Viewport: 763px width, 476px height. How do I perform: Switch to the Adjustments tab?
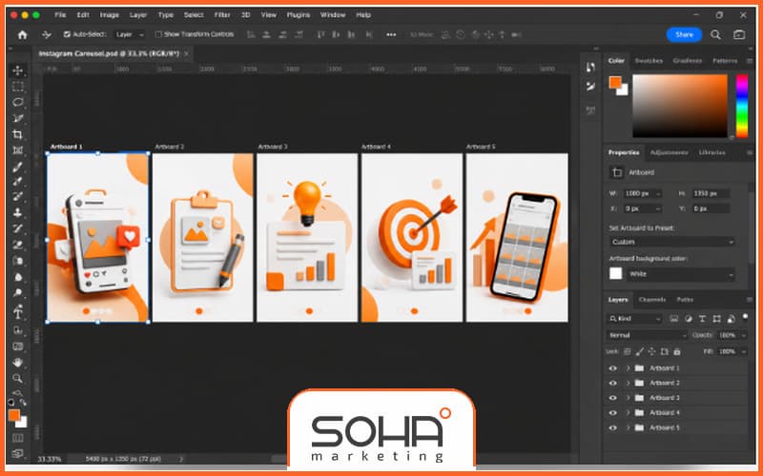tap(670, 152)
